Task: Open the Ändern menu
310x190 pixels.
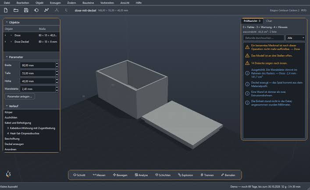Action: click(71, 3)
